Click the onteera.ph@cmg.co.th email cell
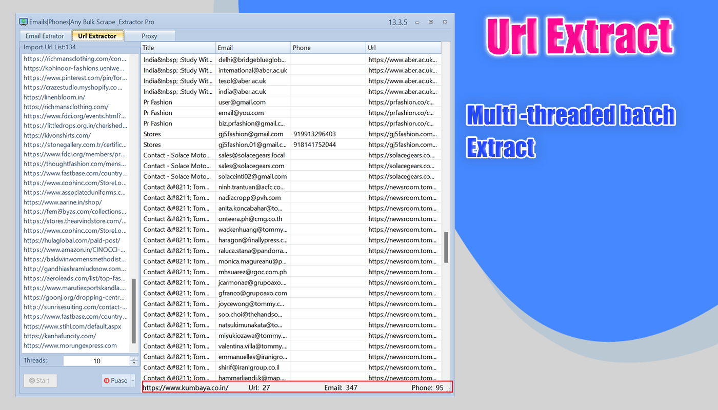Image resolution: width=718 pixels, height=410 pixels. pos(253,219)
